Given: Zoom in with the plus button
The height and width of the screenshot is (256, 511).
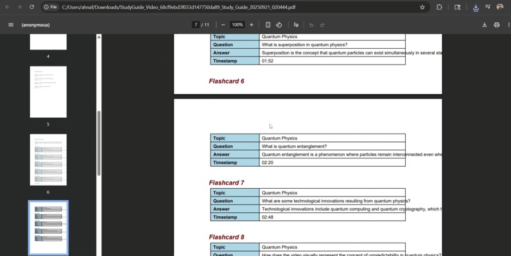Looking at the screenshot, I should 251,25.
